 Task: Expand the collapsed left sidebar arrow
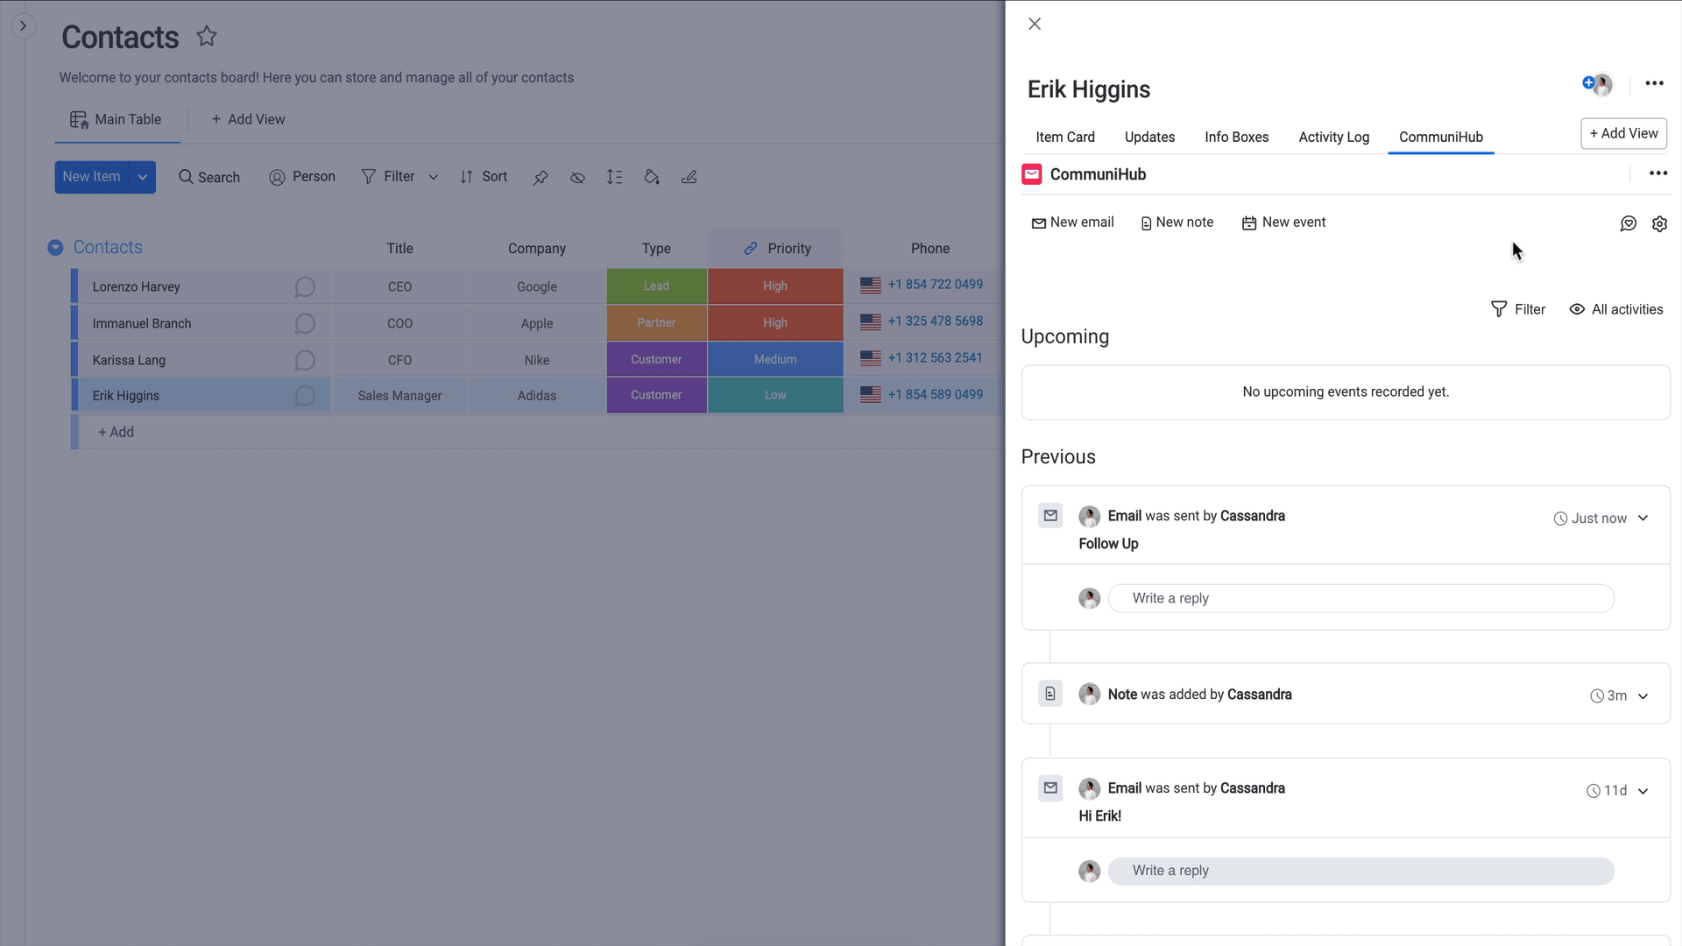point(24,25)
